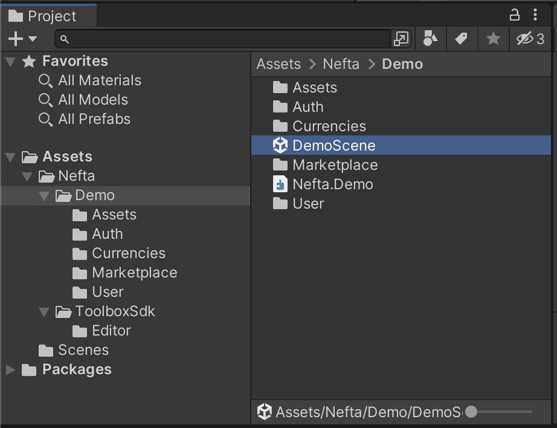Select Currencies subfolder in left tree

[126, 253]
